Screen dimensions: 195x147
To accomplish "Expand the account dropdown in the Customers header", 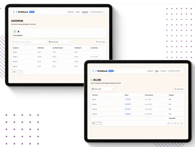I will [97, 12].
